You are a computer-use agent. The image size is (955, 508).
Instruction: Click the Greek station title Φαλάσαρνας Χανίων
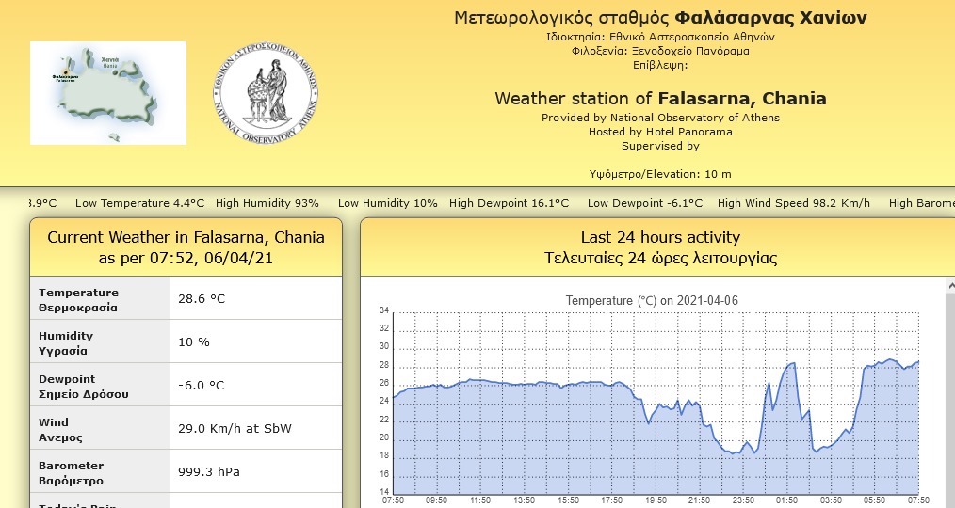(770, 18)
